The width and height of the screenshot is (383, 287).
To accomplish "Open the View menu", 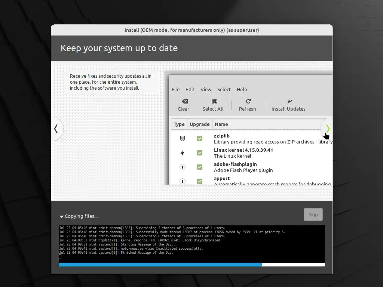I will click(x=206, y=89).
